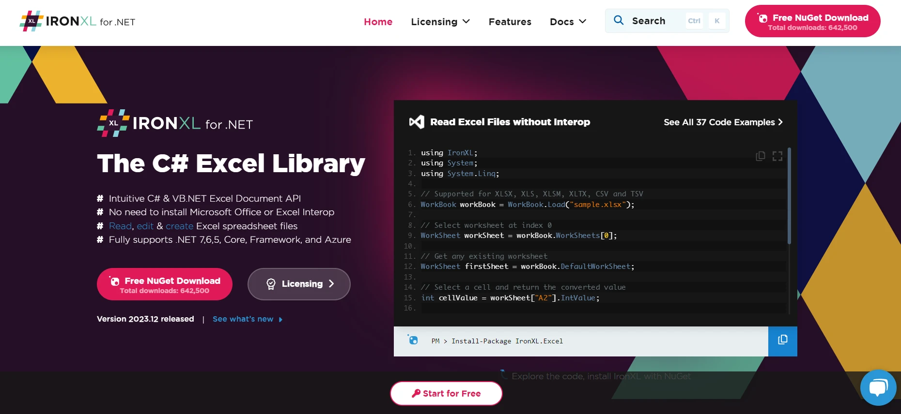Click the hero IronXL for .NET logo
This screenshot has width=901, height=414.
175,123
